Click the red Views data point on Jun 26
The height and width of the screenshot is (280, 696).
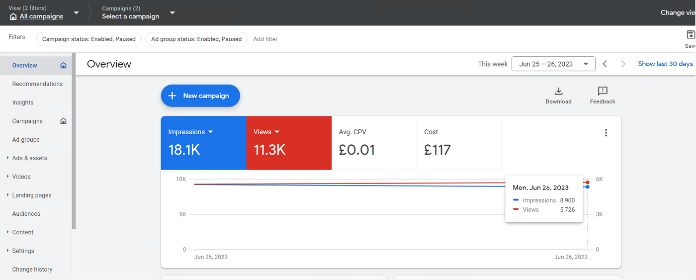click(x=588, y=183)
